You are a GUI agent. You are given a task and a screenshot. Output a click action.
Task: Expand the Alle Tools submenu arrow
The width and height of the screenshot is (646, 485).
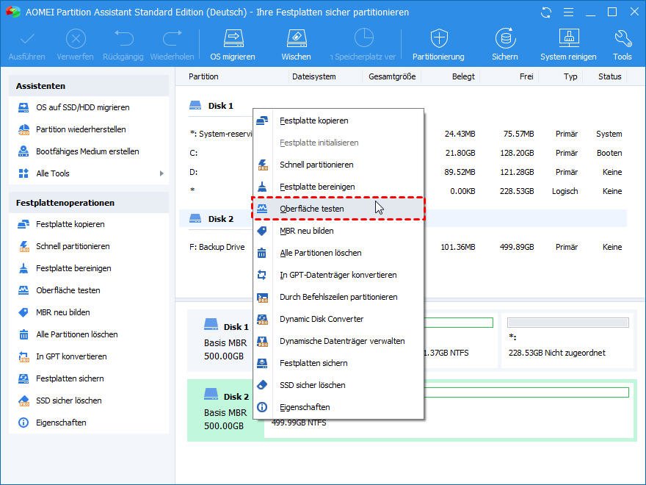click(x=161, y=173)
